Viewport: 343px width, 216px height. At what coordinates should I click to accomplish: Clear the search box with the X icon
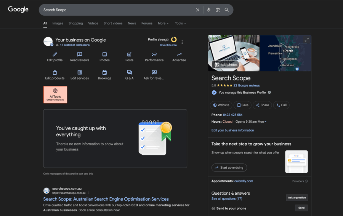coord(197,10)
